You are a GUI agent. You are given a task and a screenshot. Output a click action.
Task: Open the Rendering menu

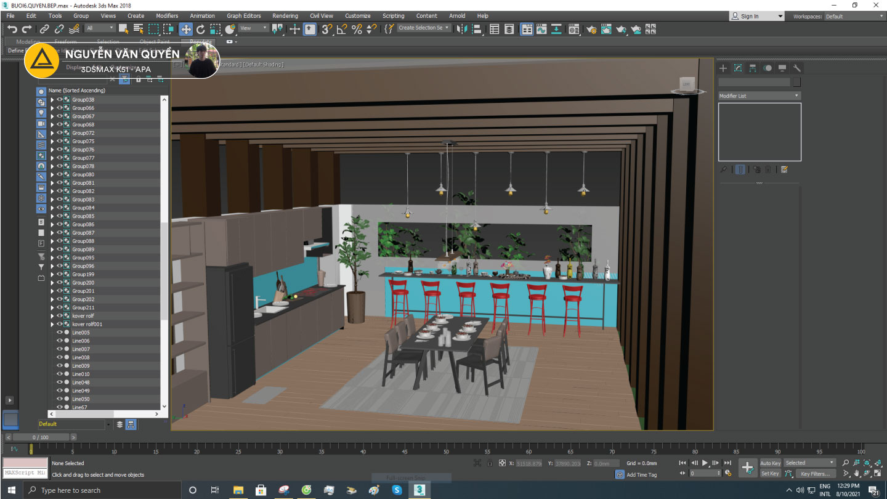coord(285,16)
